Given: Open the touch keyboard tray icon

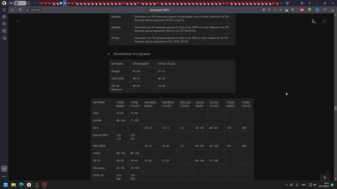Looking at the screenshot, I should [x=291, y=185].
